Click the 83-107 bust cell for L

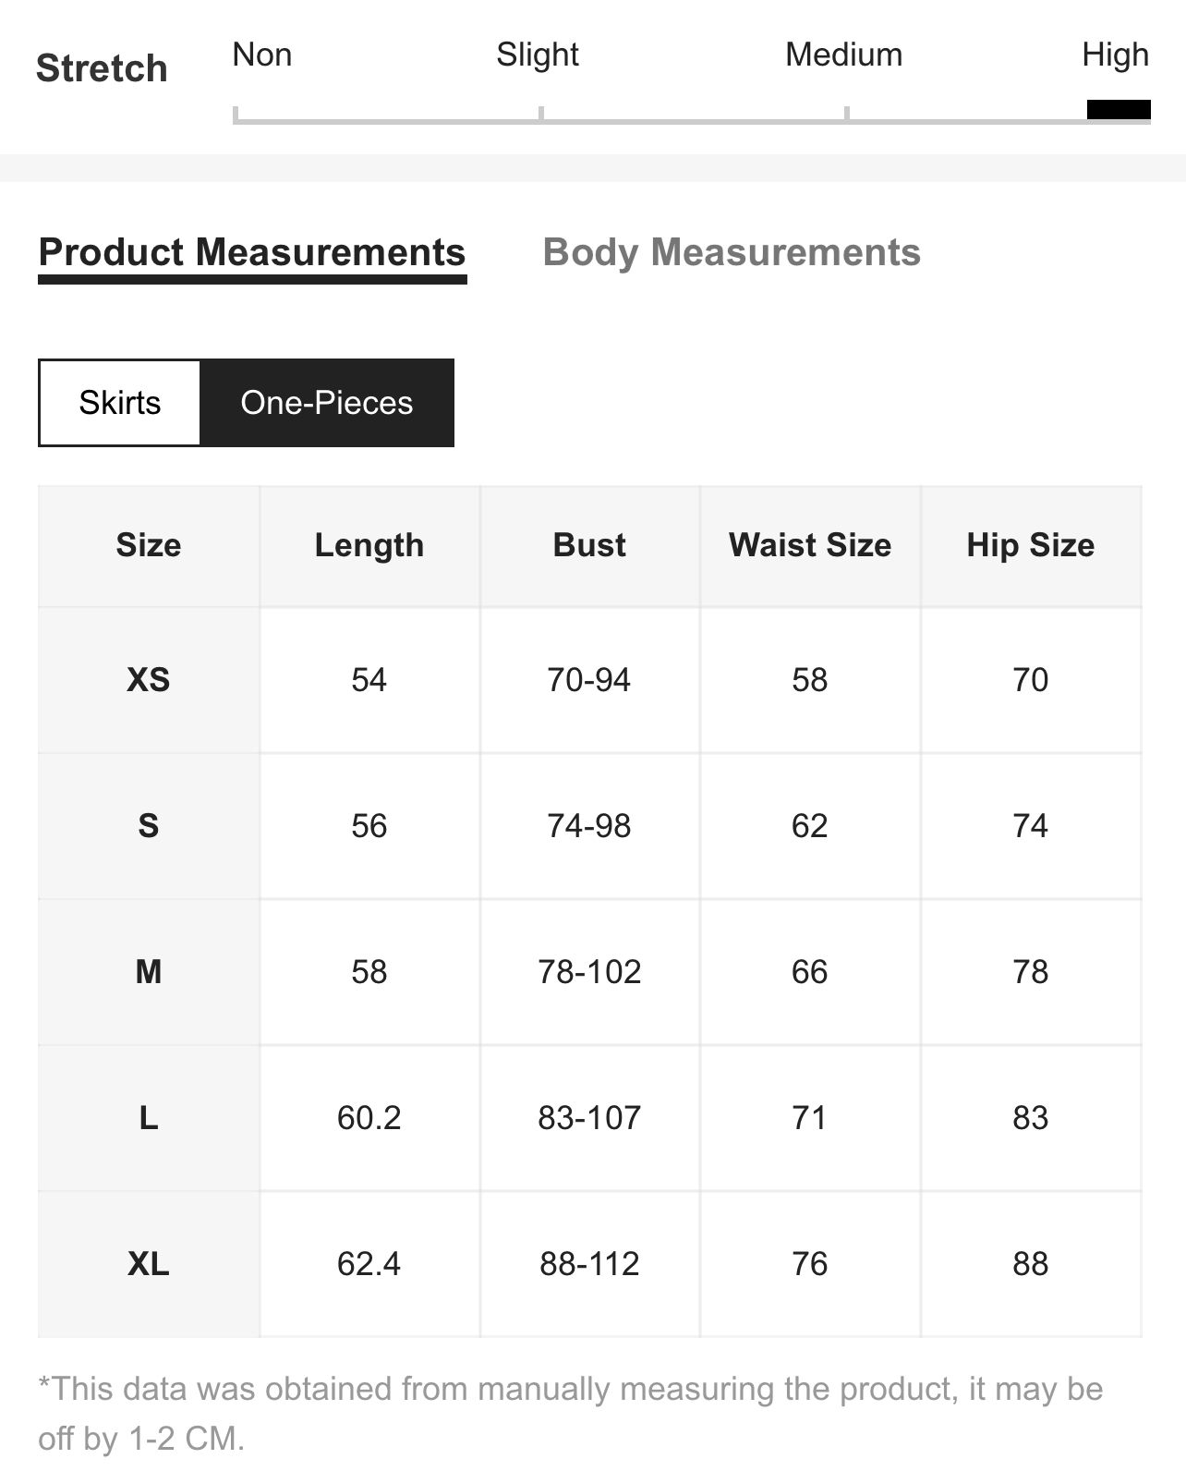tap(589, 1118)
